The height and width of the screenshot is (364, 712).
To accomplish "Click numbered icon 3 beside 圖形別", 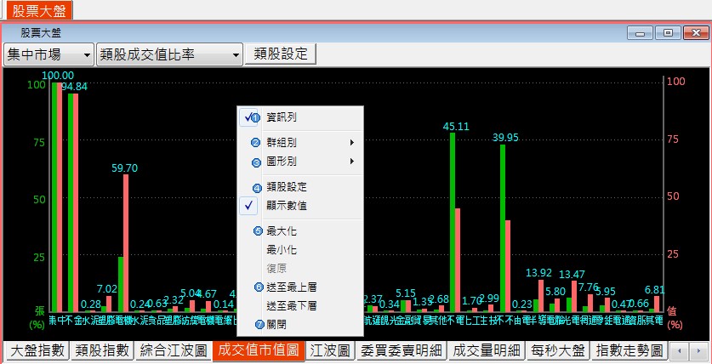I will point(255,162).
